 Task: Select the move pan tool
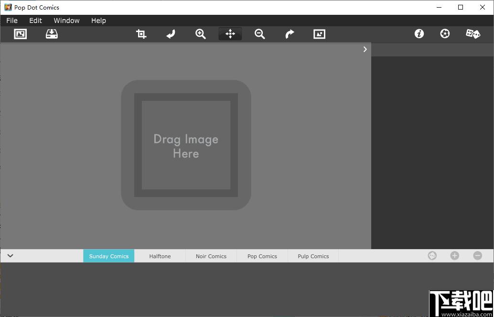click(230, 34)
